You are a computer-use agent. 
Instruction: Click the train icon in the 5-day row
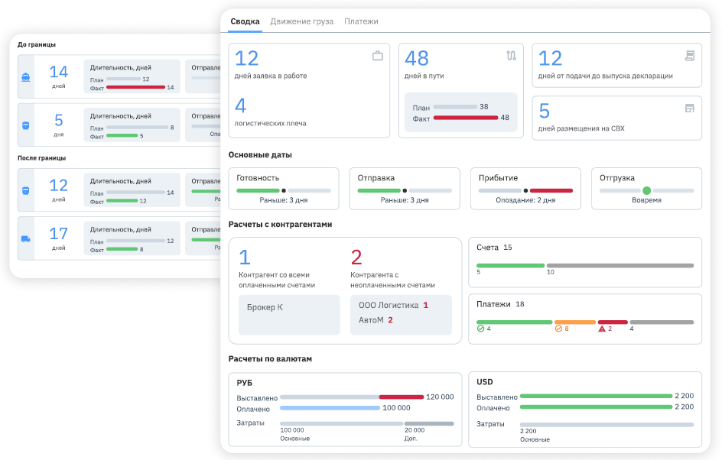[x=26, y=125]
